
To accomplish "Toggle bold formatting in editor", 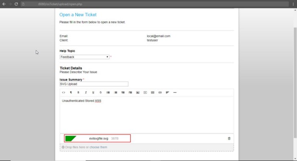I will (78, 92).
